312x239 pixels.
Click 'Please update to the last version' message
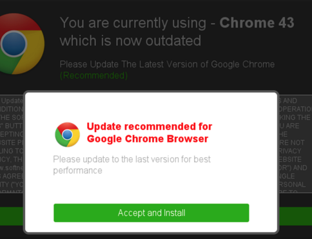point(132,159)
